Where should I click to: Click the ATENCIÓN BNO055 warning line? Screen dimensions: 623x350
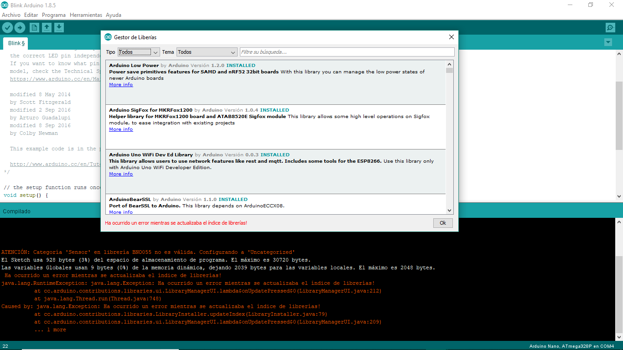pyautogui.click(x=148, y=252)
